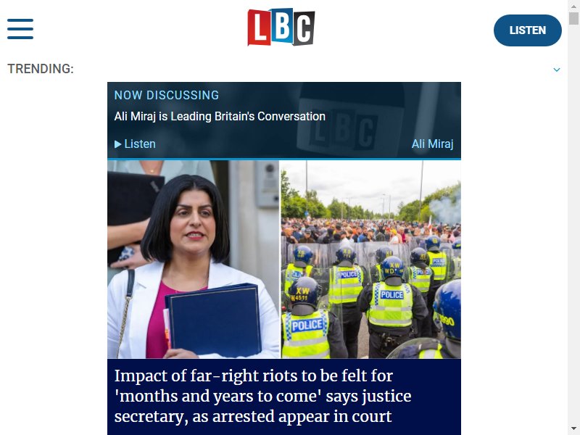Open the Ali Miraj presenter link

pyautogui.click(x=432, y=144)
